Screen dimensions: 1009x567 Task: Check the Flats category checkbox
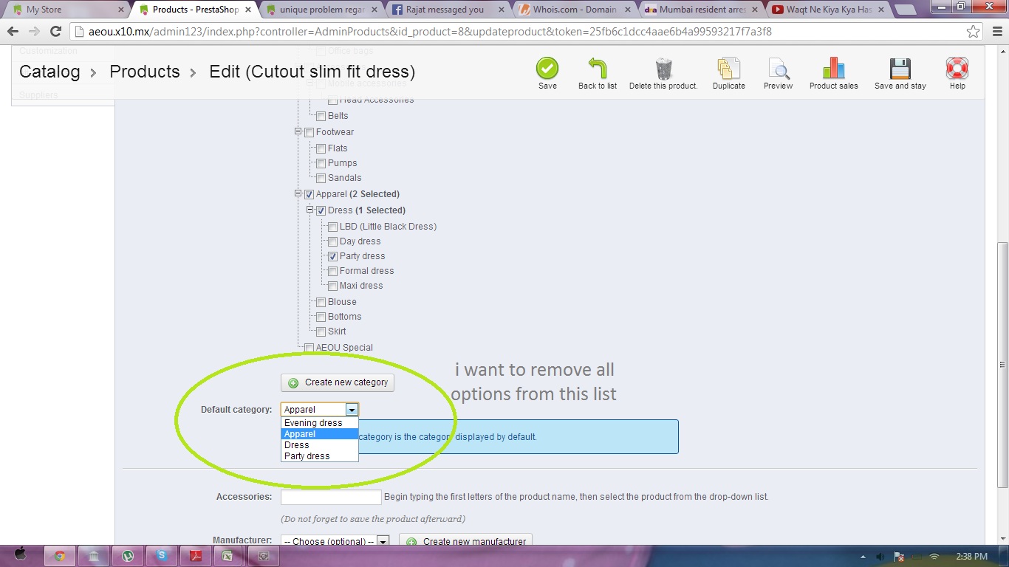coord(321,148)
